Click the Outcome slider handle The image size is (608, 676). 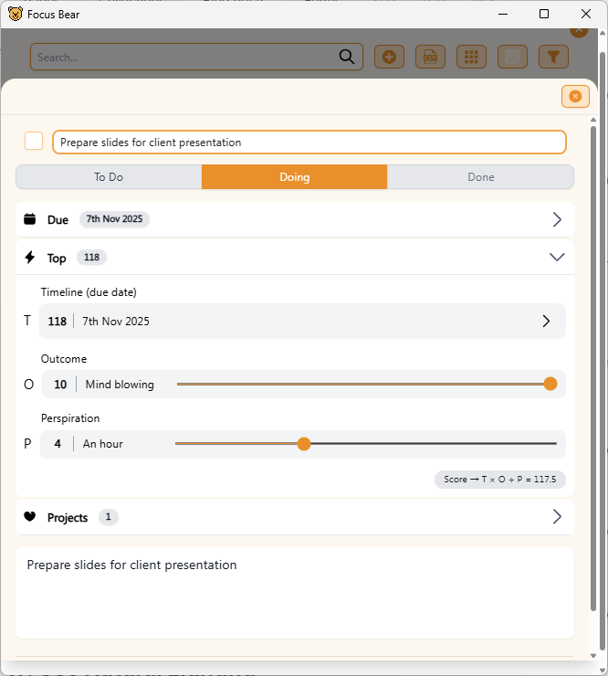click(x=550, y=384)
